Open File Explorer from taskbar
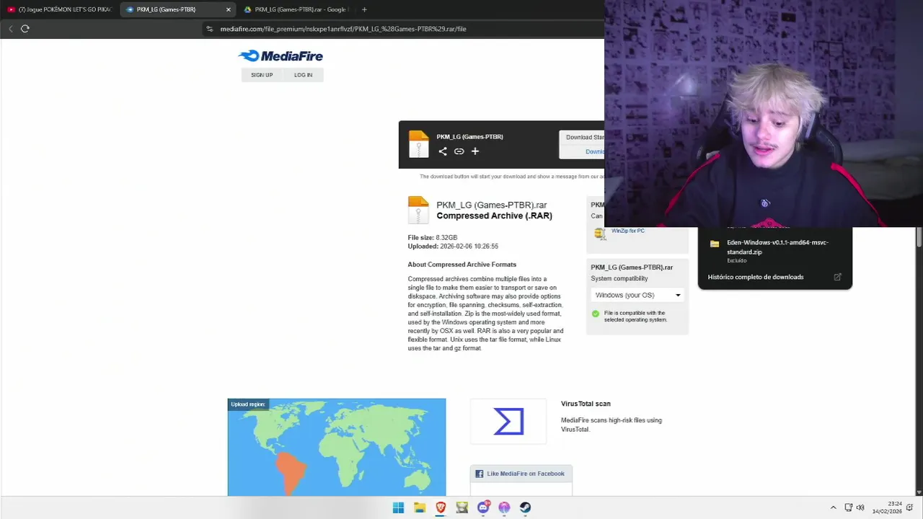Viewport: 923px width, 519px height. [420, 507]
